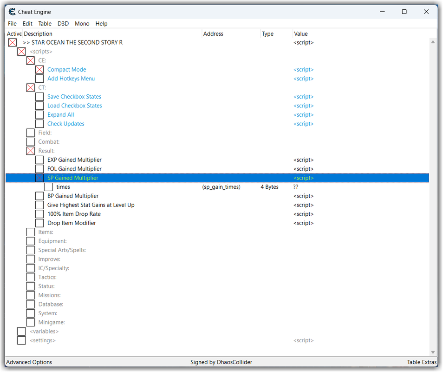This screenshot has width=443, height=372.
Task: Expand the Missions: group via its checkbox
Action: click(31, 295)
